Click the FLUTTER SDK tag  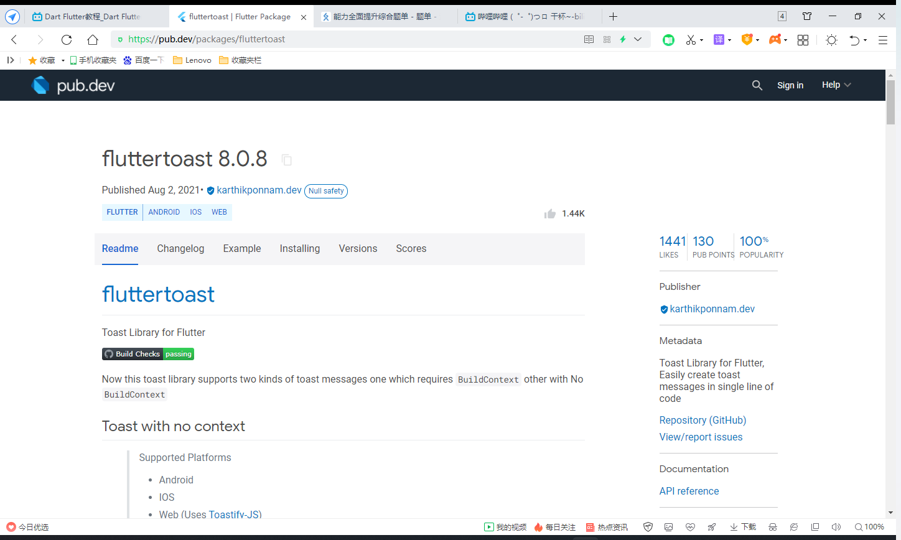pyautogui.click(x=123, y=212)
